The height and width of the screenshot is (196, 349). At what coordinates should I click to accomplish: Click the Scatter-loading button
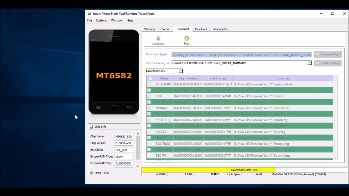(328, 63)
